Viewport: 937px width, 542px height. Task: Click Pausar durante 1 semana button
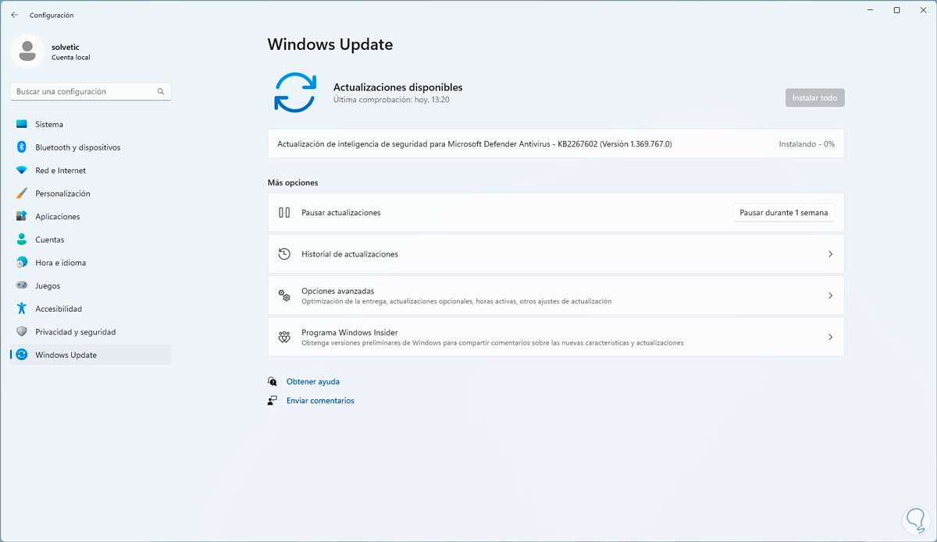click(783, 212)
